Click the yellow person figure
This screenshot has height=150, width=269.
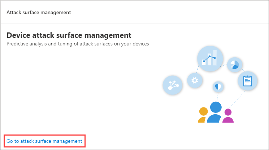point(203,115)
